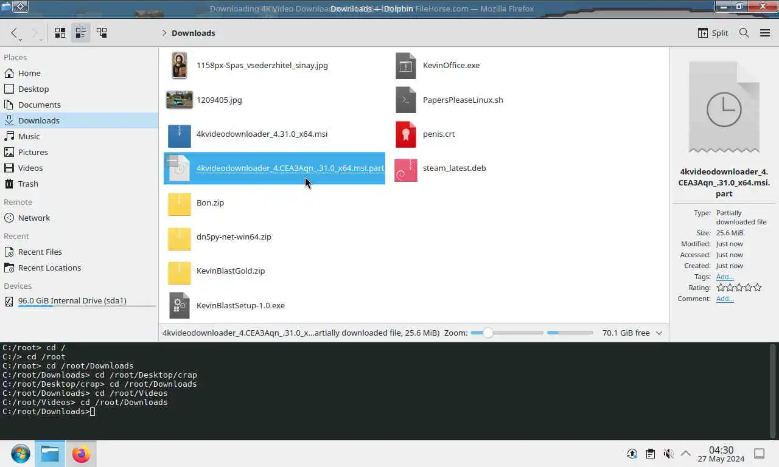Switch to Details tree view mode
779x467 pixels.
click(102, 33)
